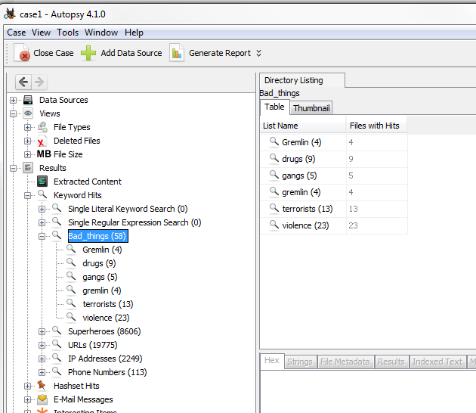Select the Data Sources drive icon
This screenshot has height=413, width=476.
click(x=28, y=100)
